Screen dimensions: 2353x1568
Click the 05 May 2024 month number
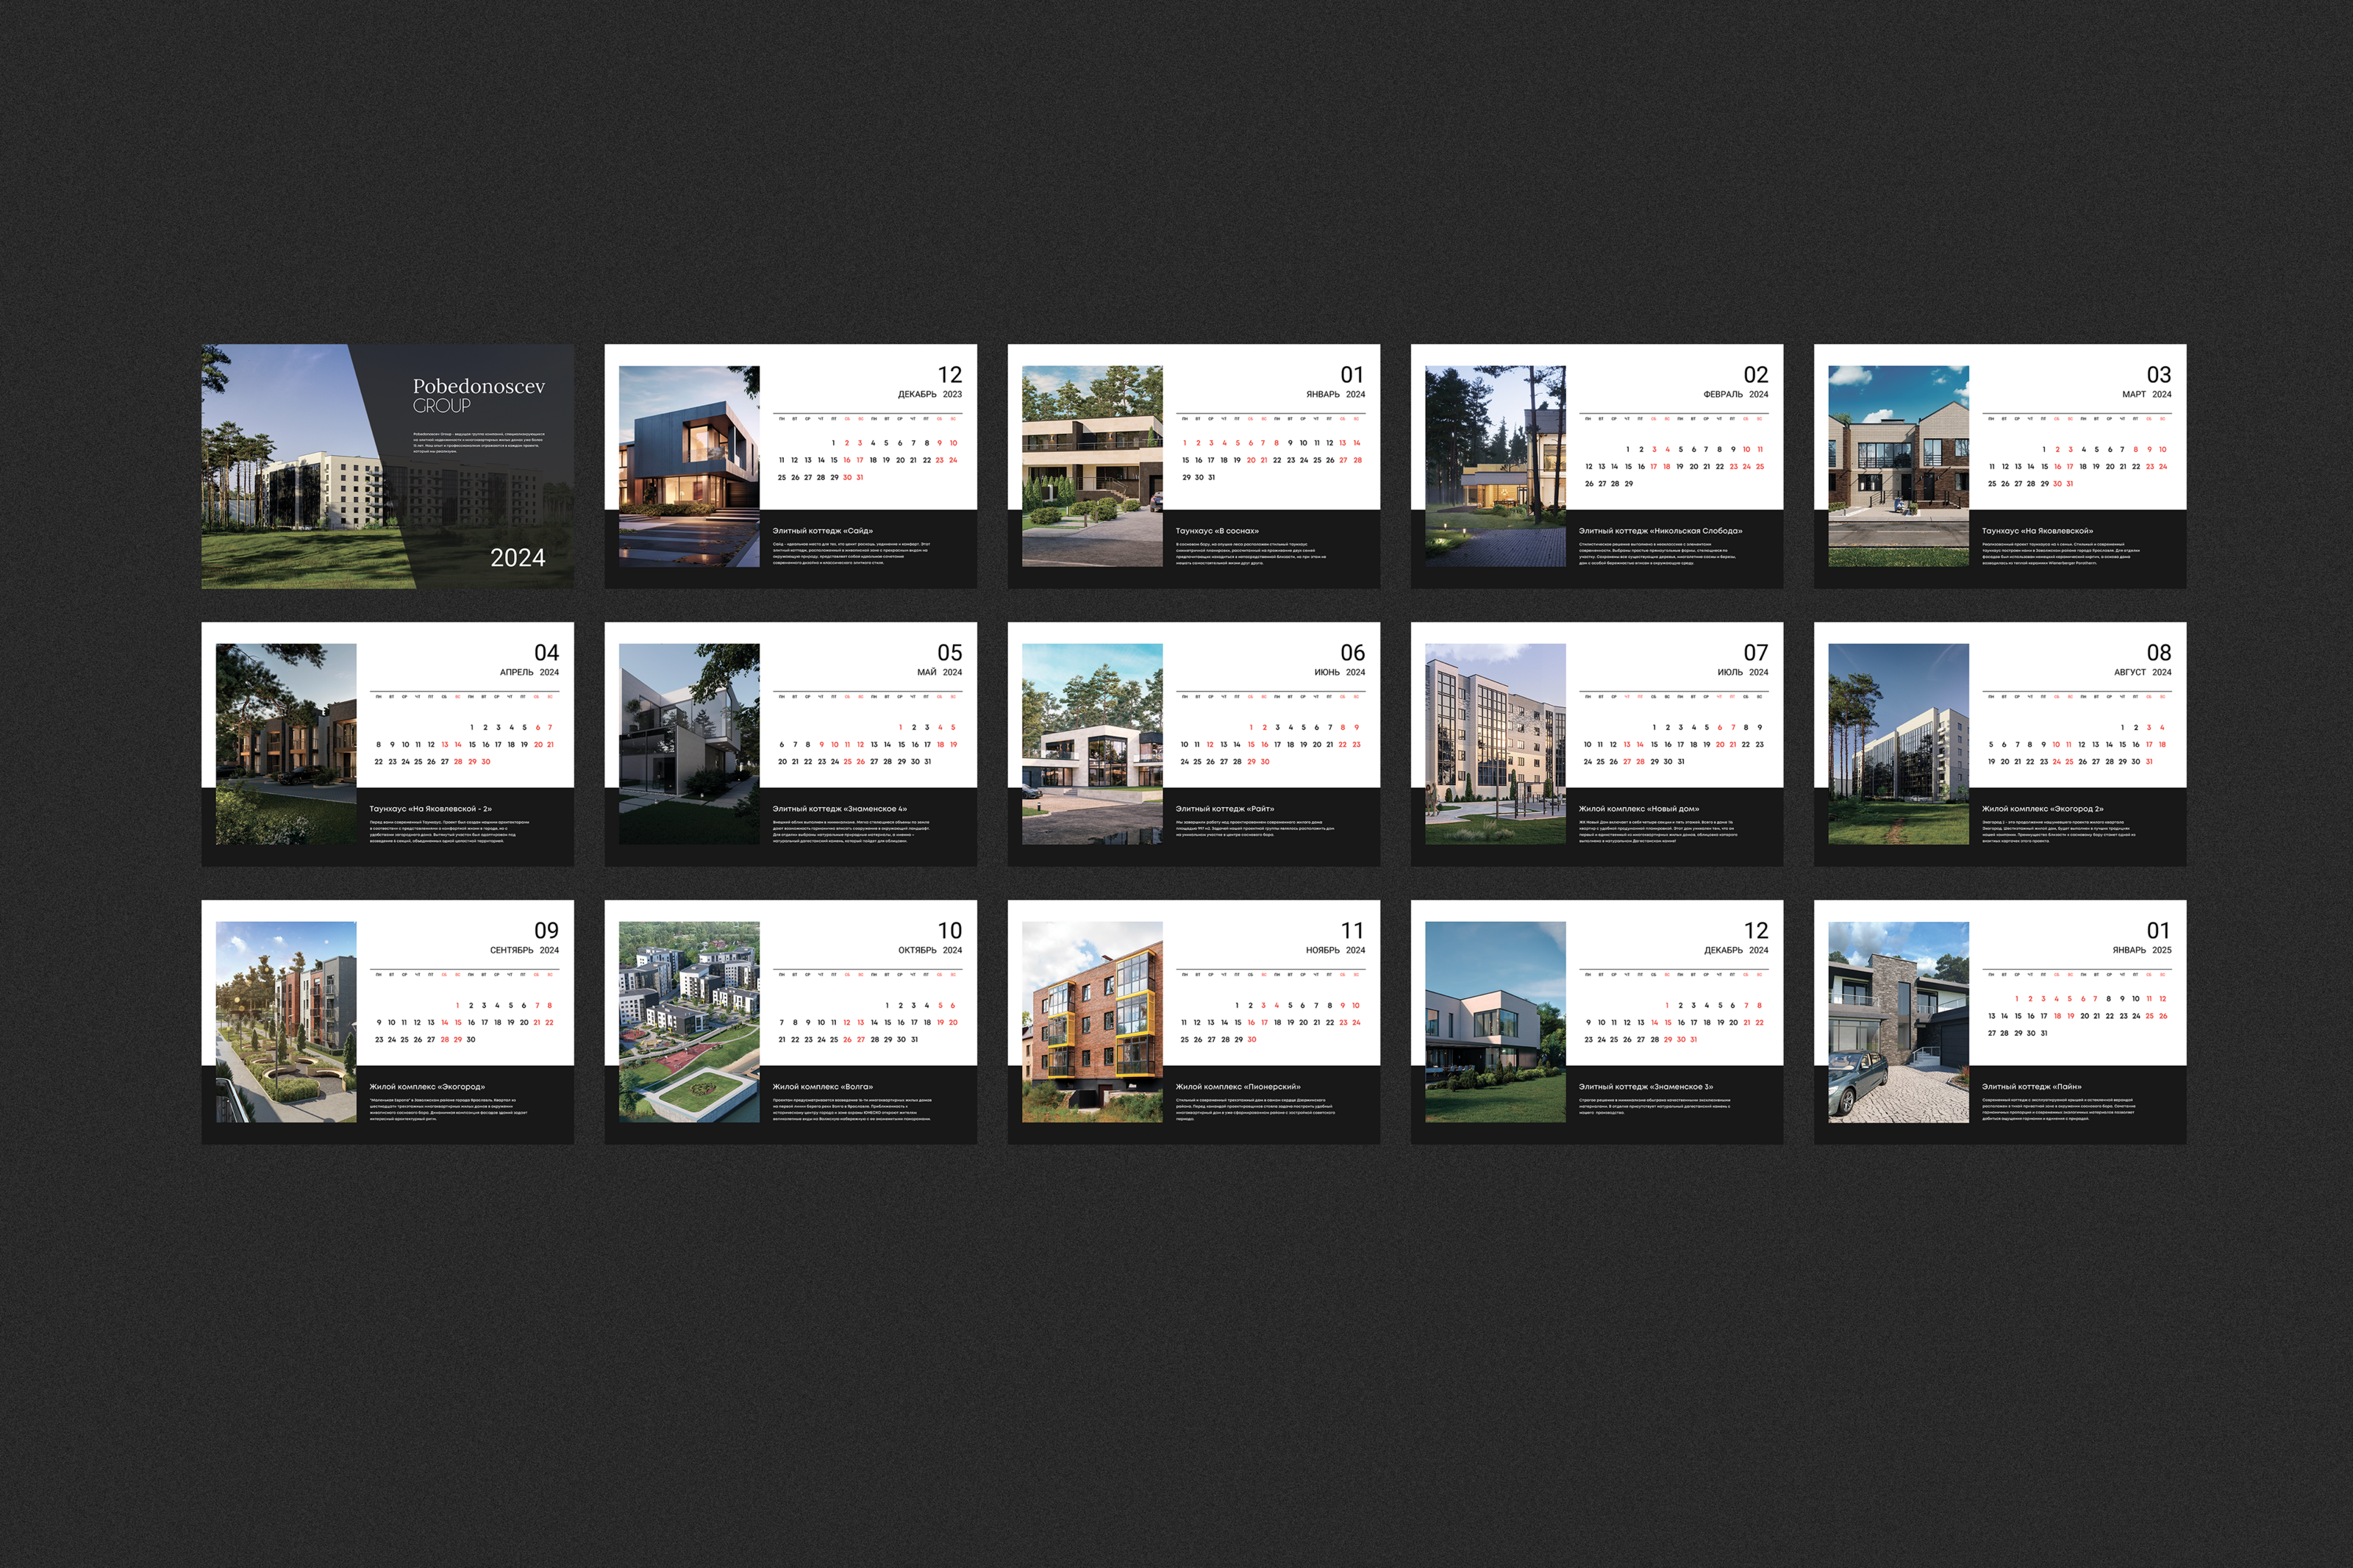(x=949, y=653)
